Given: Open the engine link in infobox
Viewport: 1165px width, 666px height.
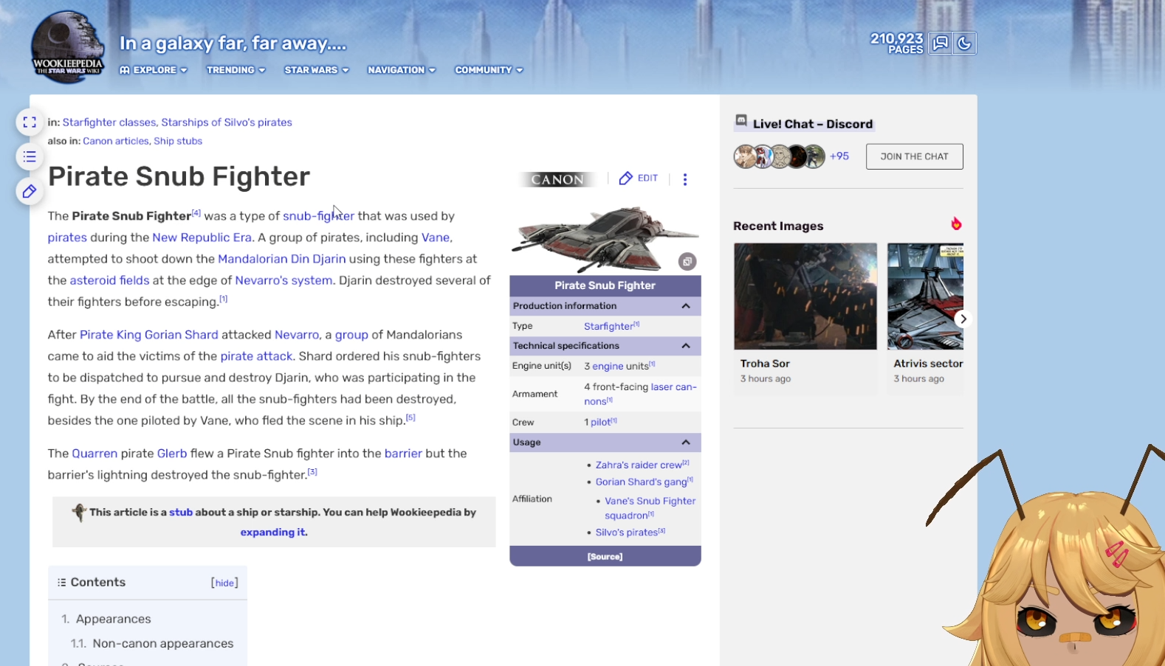Looking at the screenshot, I should click(608, 367).
